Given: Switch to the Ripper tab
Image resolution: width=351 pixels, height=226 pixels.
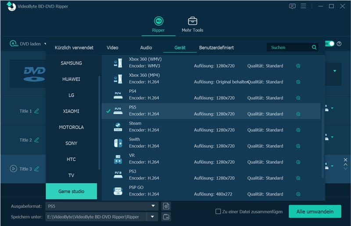Looking at the screenshot, I should [158, 25].
